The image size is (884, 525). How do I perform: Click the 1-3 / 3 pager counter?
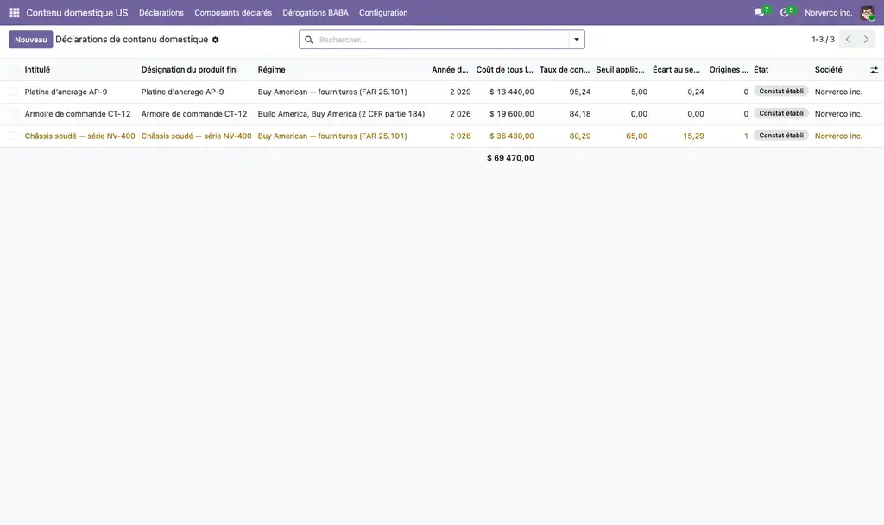823,40
